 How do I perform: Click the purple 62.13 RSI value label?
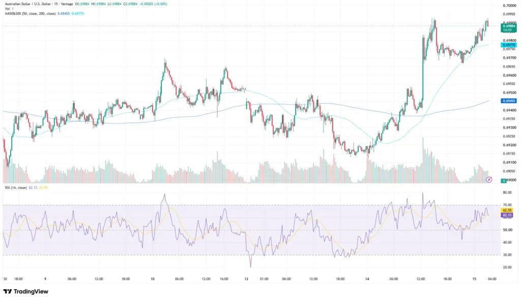pos(507,215)
